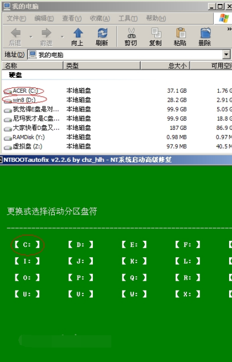232x362 pixels.
Task: Open the Back button history dropdown arrow
Action: pyautogui.click(x=31, y=37)
